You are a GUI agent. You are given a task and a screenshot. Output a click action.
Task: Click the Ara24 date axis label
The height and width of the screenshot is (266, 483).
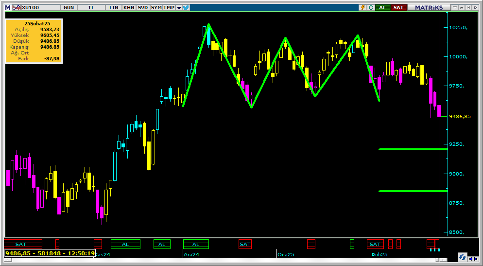point(191,255)
